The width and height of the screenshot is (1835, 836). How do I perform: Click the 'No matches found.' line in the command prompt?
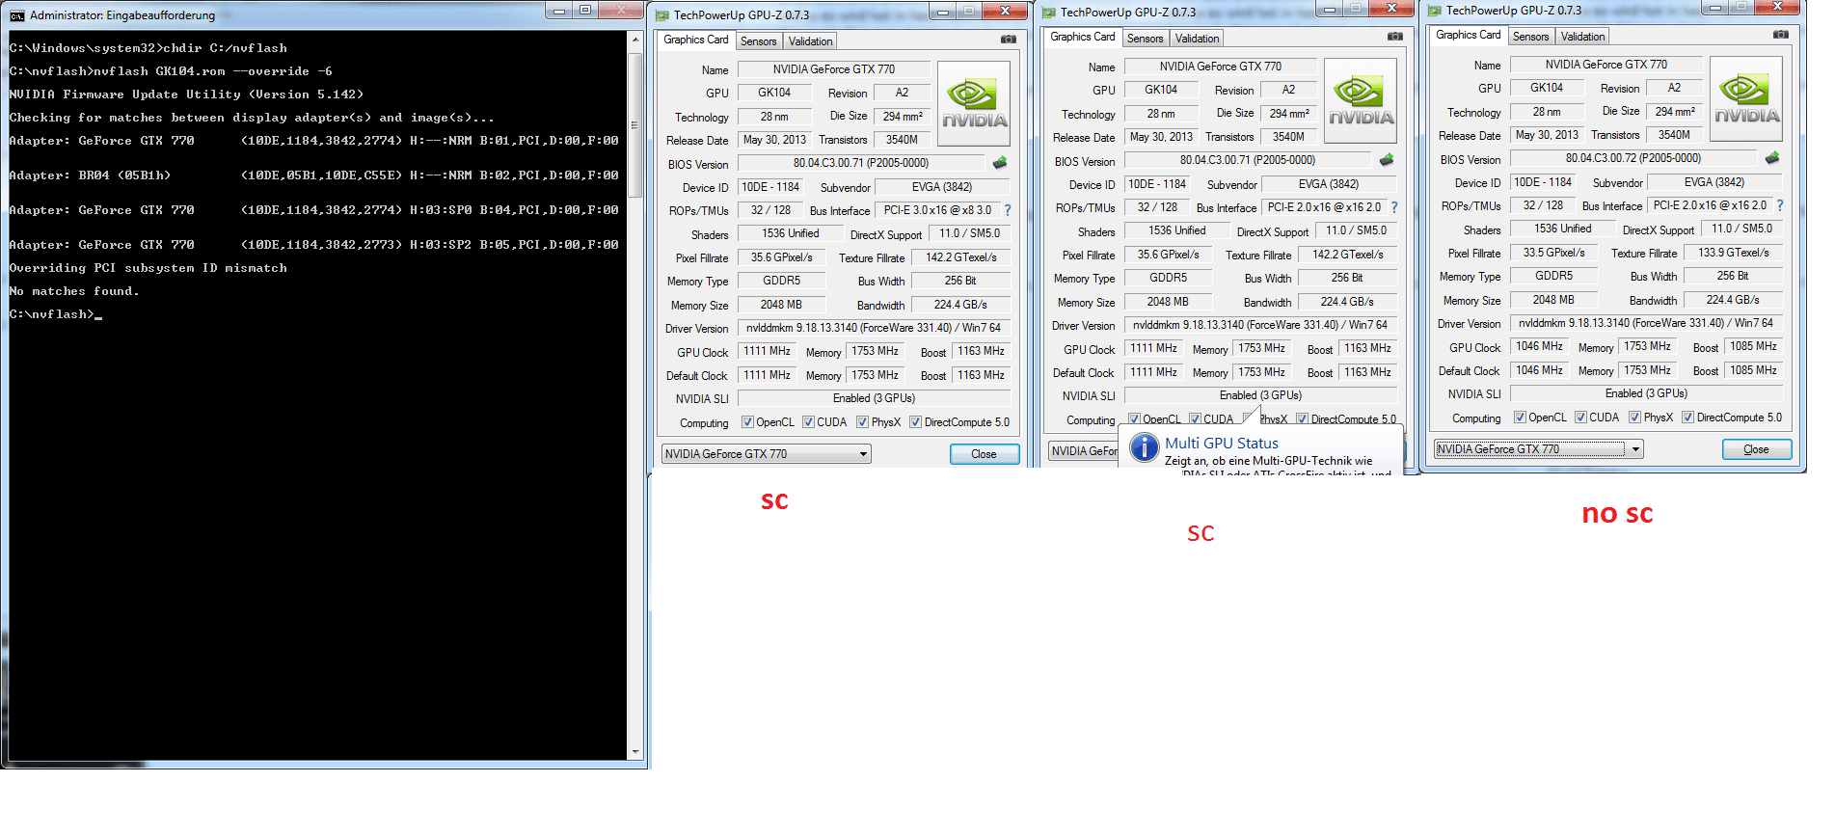point(74,291)
